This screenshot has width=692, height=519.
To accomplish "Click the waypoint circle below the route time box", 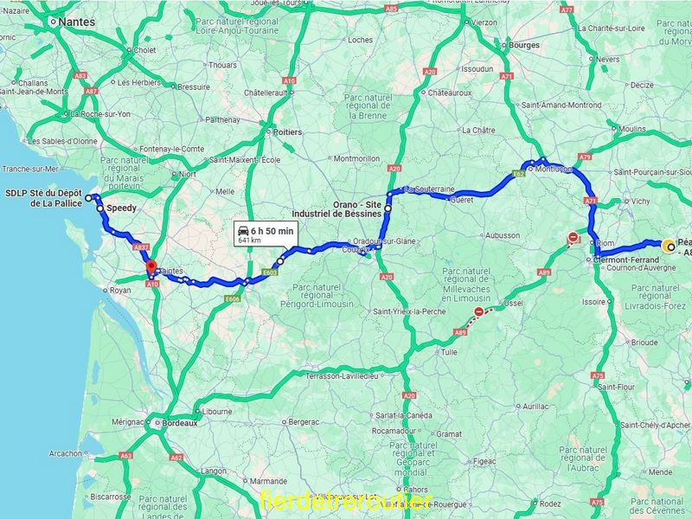I will point(279,261).
